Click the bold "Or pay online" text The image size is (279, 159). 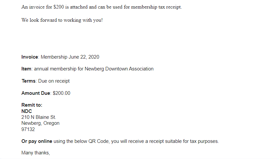(37, 141)
